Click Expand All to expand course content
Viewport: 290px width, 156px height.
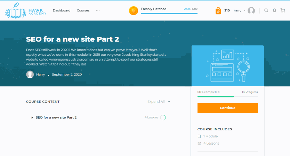(159, 102)
